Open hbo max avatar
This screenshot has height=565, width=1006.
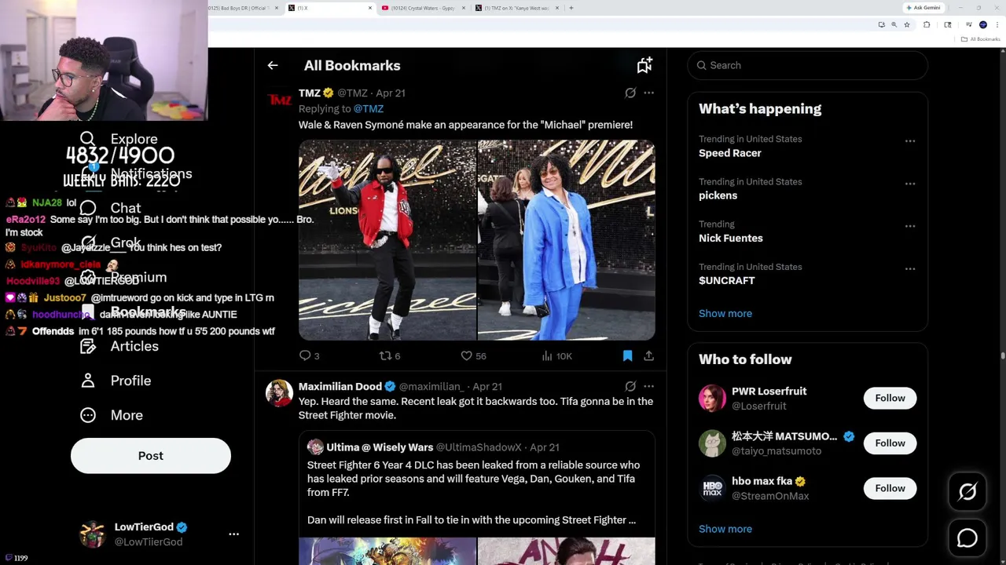click(712, 488)
